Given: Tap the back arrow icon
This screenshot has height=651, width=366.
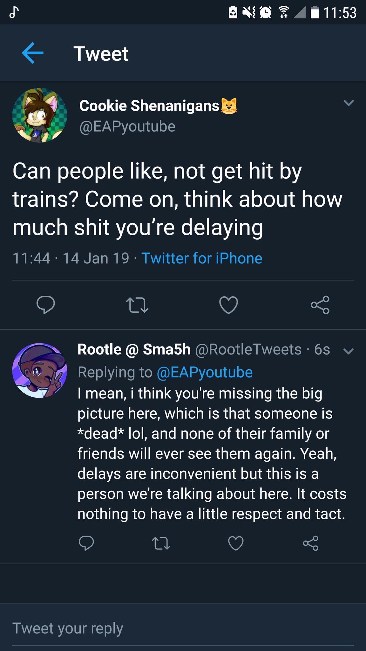Looking at the screenshot, I should pos(32,53).
